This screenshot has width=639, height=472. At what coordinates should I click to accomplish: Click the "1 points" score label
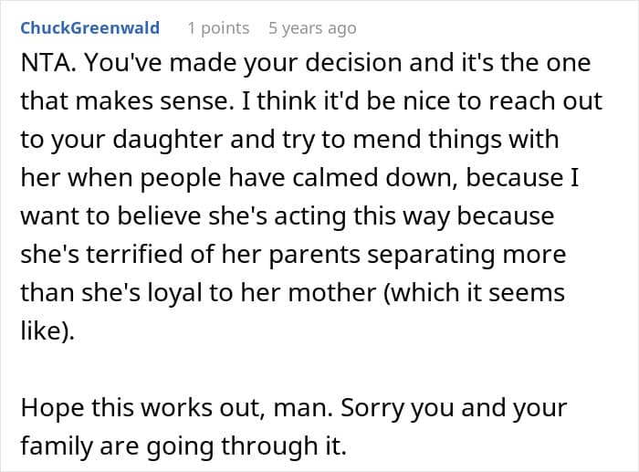coord(218,28)
